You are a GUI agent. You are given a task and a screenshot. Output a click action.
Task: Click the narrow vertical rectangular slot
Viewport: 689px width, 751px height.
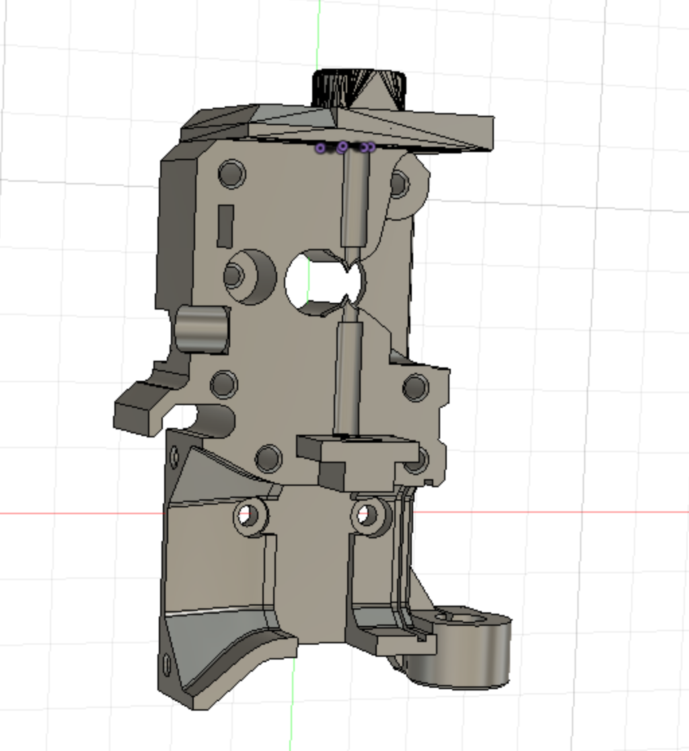coord(225,226)
